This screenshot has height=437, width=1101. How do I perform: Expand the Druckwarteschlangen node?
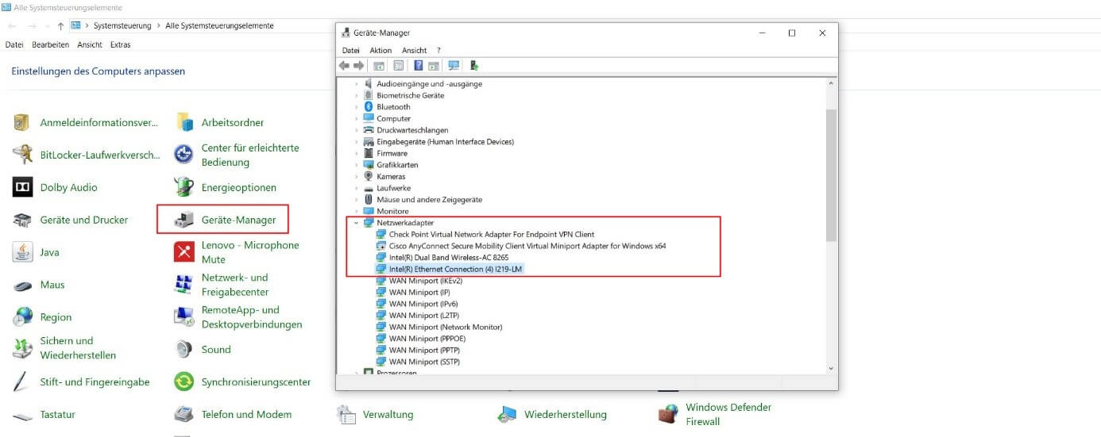pyautogui.click(x=357, y=130)
